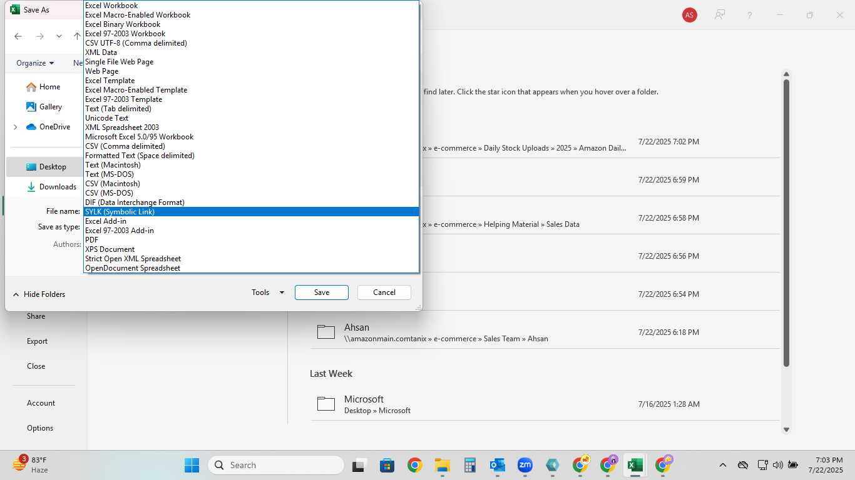Open the Tools dropdown
Image resolution: width=855 pixels, height=480 pixels.
(268, 292)
